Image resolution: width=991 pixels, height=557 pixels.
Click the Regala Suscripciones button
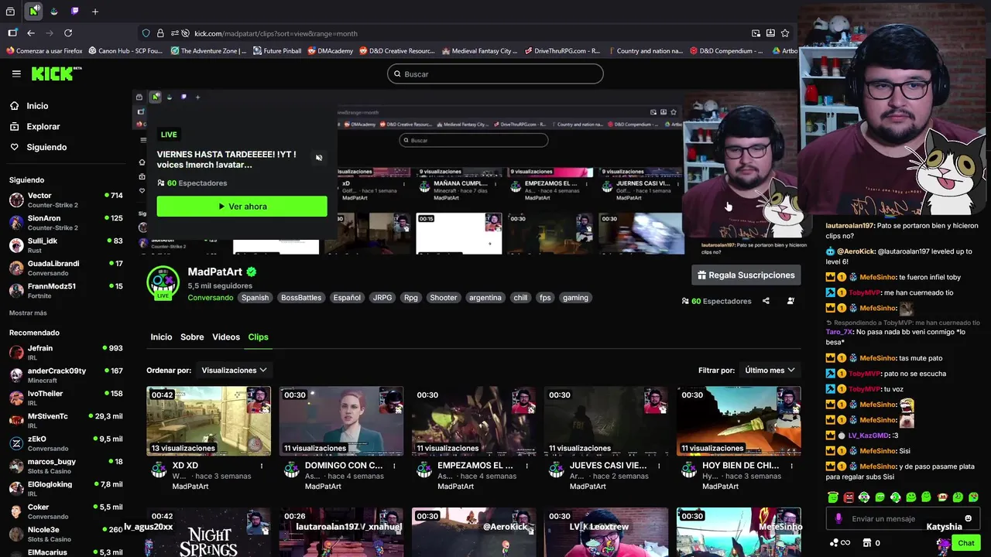pyautogui.click(x=746, y=275)
